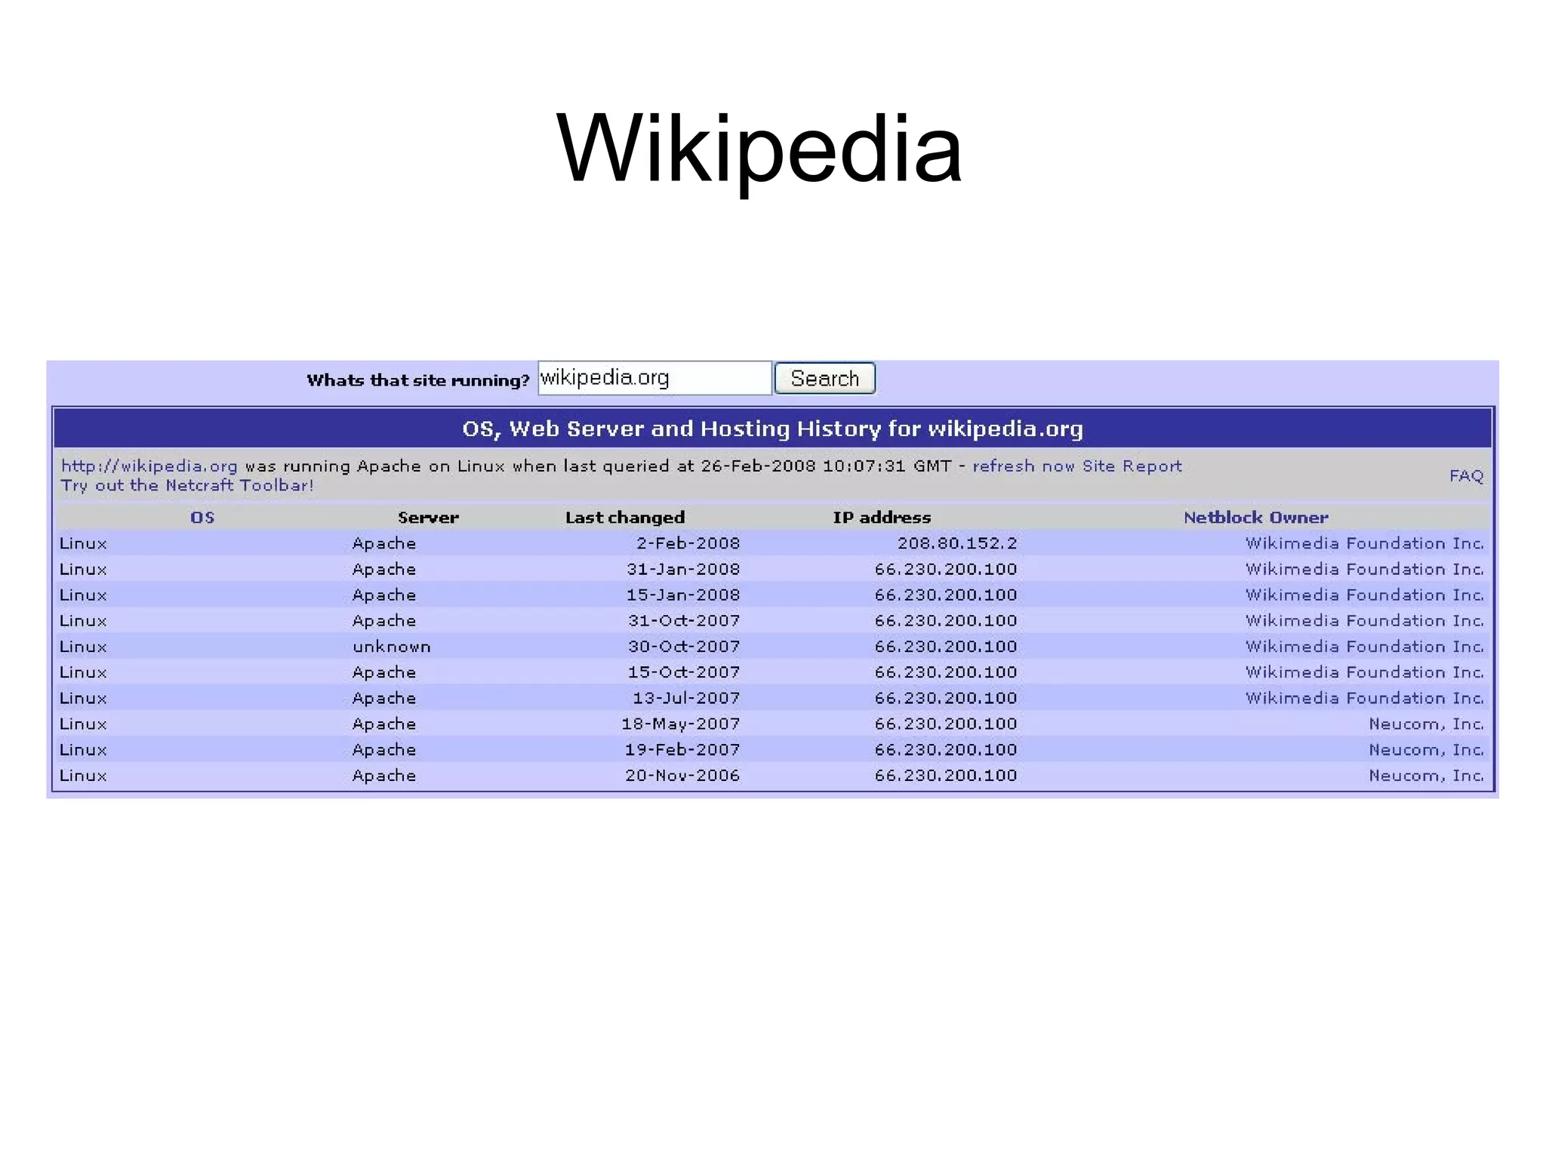Click the Last changed column header
Image resolution: width=1546 pixels, height=1159 pixels.
625,518
